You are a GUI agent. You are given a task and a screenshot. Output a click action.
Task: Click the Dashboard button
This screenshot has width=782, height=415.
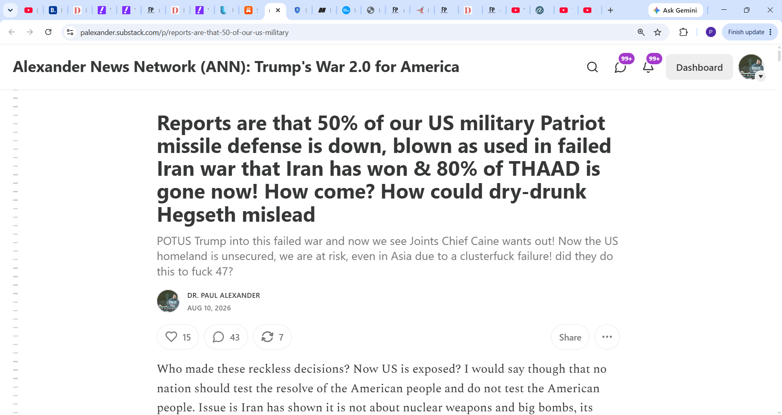(x=699, y=67)
